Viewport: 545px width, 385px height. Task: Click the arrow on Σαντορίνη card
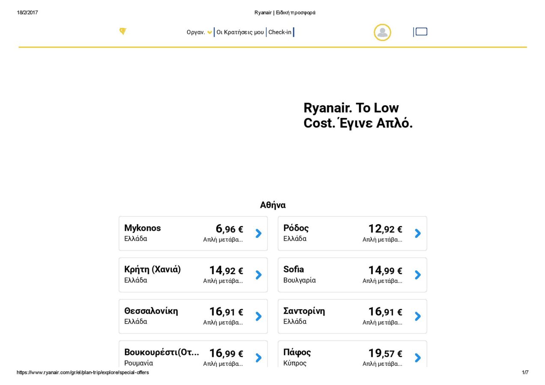tap(418, 316)
